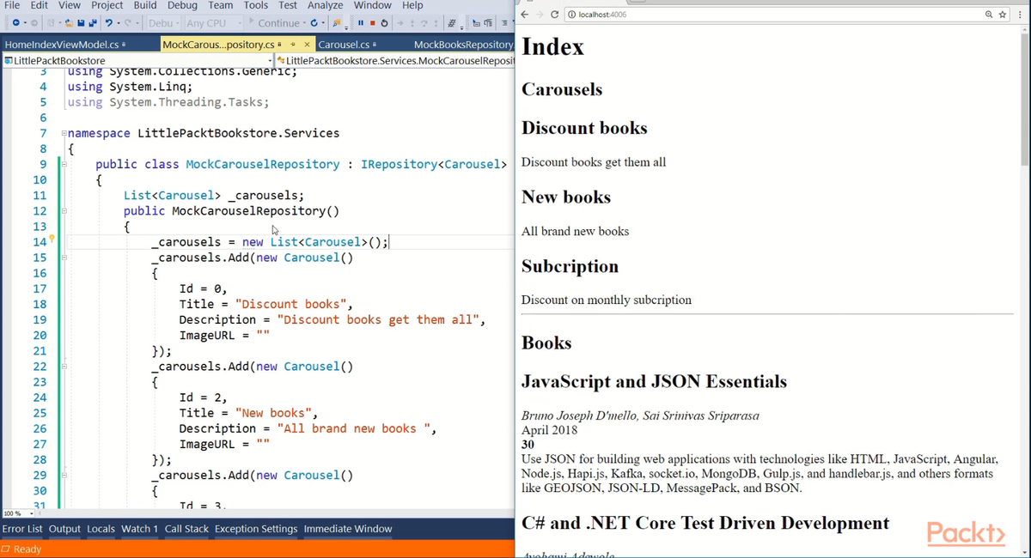Open the Tools menu

click(x=256, y=5)
